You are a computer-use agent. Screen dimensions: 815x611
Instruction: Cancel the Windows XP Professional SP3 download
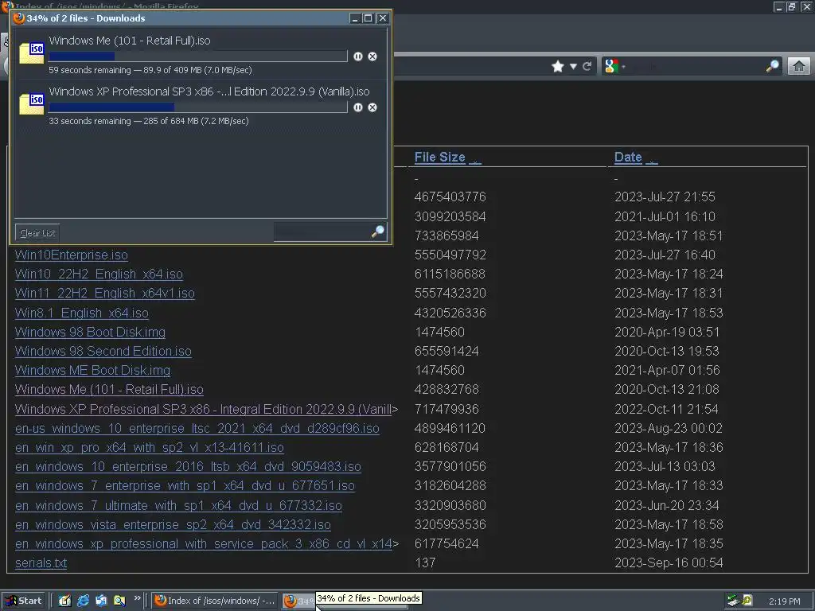coord(372,107)
